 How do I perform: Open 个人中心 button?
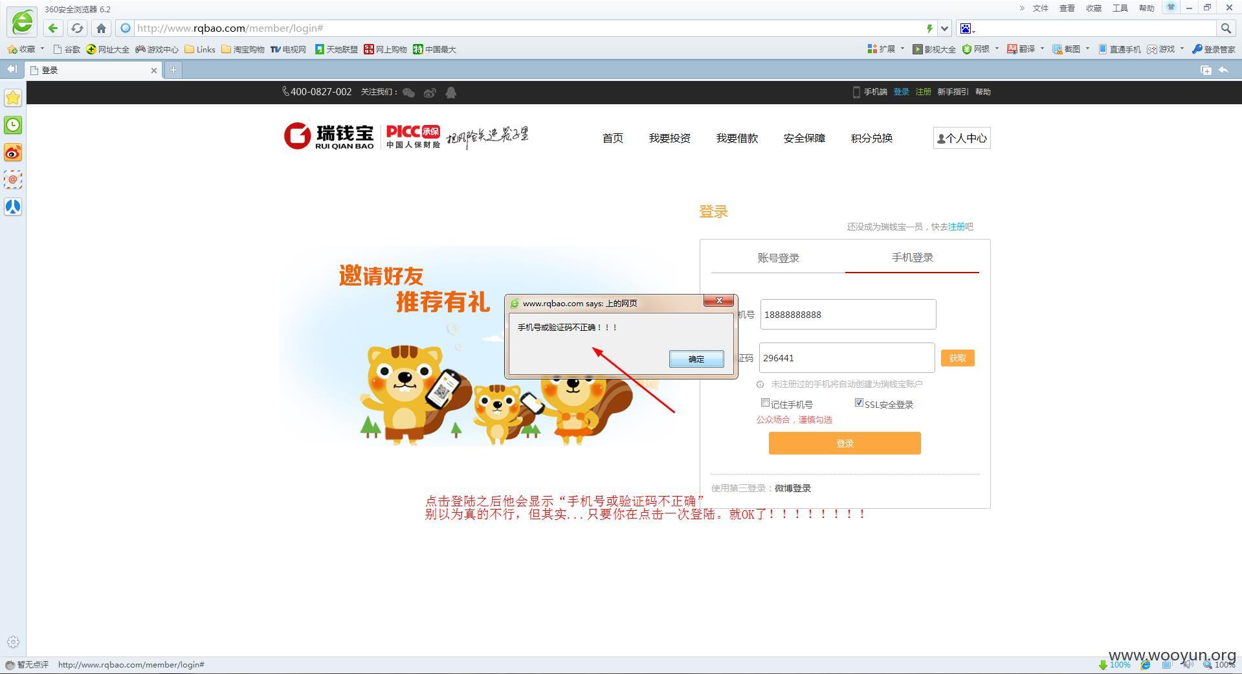tap(962, 138)
